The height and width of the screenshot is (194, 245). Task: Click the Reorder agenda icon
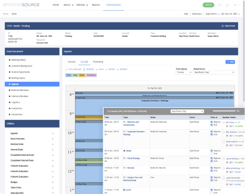(84, 69)
